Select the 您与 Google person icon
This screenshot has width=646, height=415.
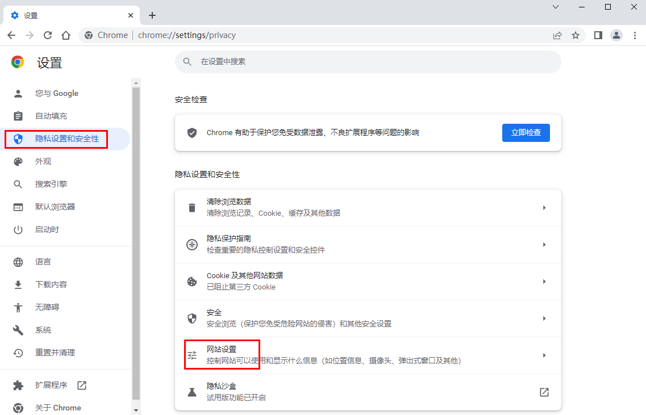(x=19, y=93)
